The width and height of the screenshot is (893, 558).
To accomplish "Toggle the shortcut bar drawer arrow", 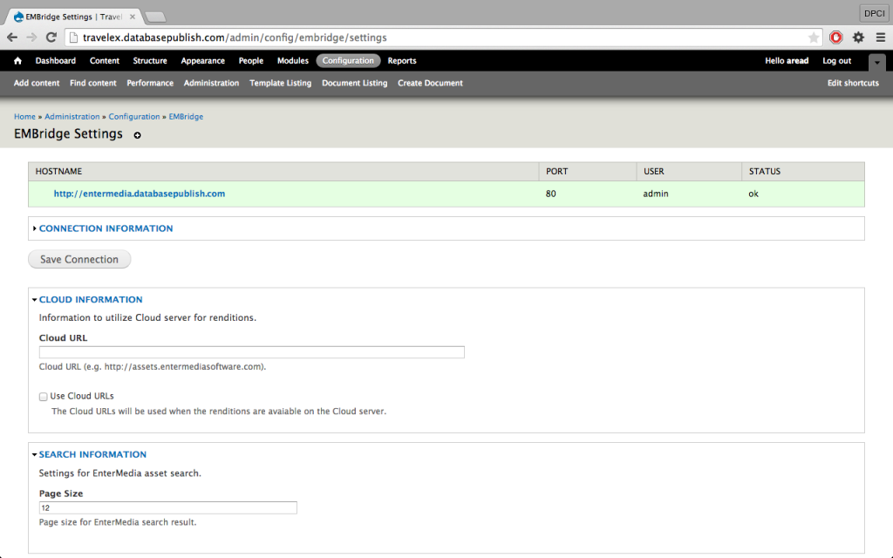I will coord(877,62).
